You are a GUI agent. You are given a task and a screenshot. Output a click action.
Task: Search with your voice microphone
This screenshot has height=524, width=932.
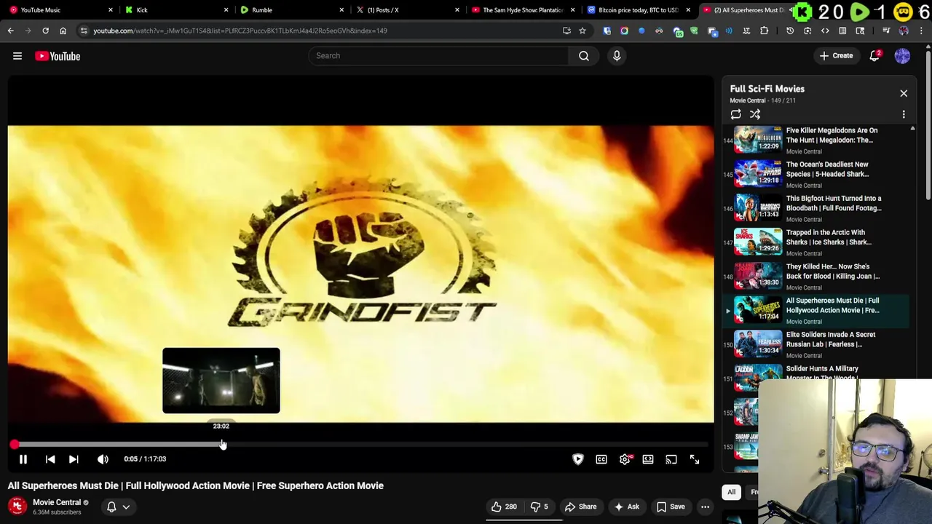click(x=617, y=56)
